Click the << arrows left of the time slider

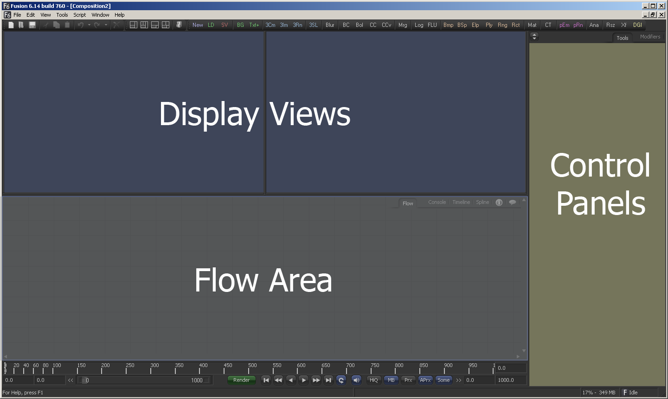71,380
